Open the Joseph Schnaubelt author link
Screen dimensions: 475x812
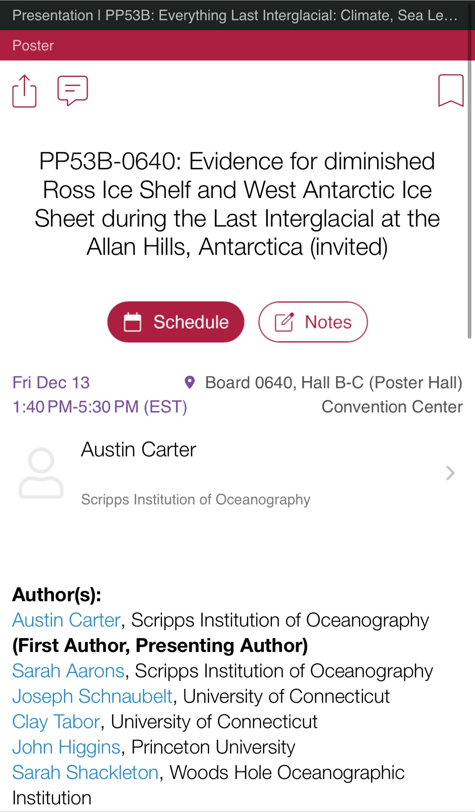(x=93, y=696)
